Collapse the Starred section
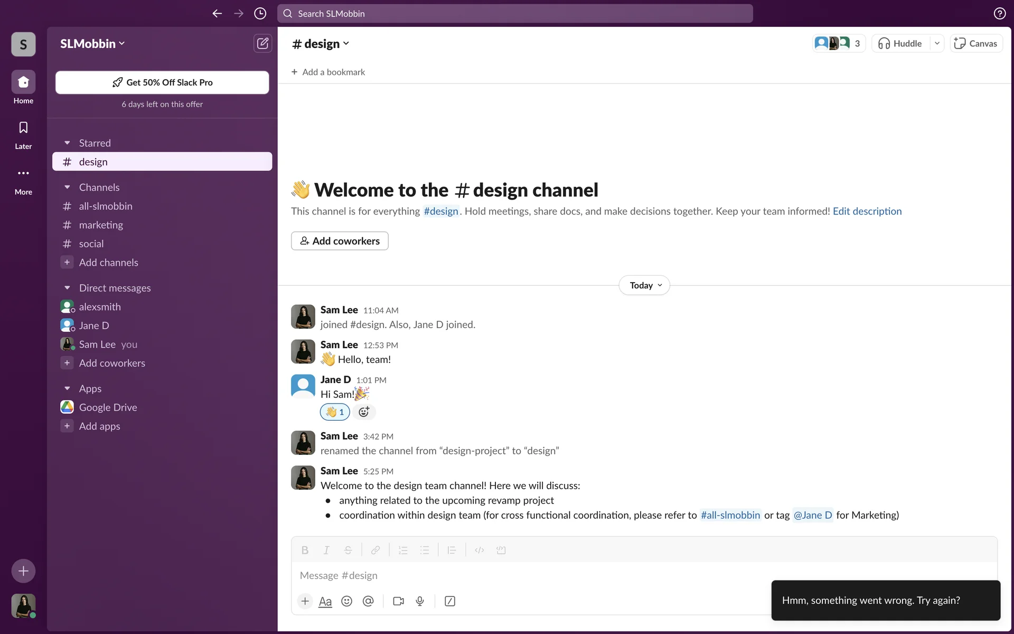 (67, 143)
